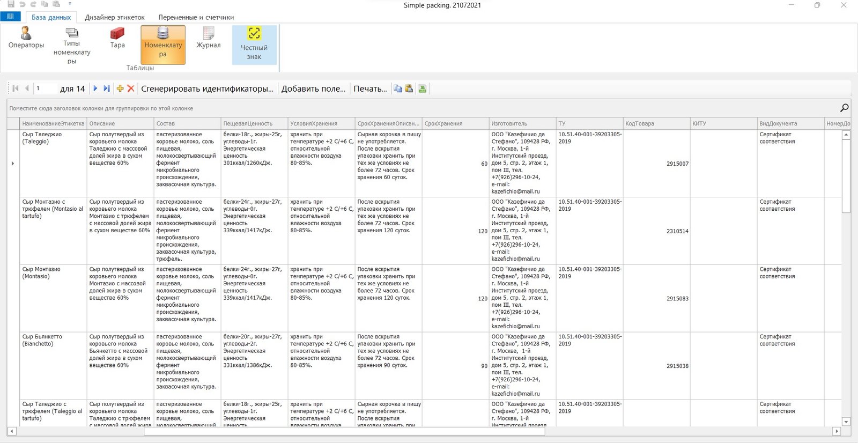Select the Сыр Бьянкетто (Bianchetto) cell
The height and width of the screenshot is (443, 858).
(53, 366)
